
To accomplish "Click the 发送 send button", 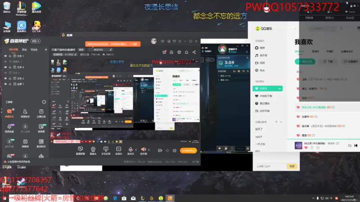I will [292, 166].
